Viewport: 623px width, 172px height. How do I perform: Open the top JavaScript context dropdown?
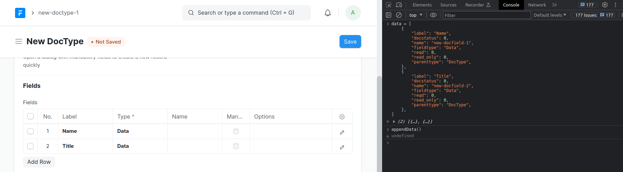tap(416, 15)
